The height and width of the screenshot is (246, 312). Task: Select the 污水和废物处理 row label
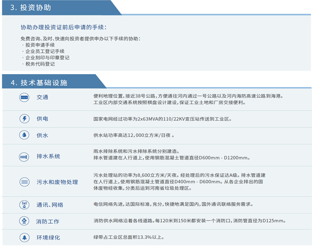click(57, 182)
